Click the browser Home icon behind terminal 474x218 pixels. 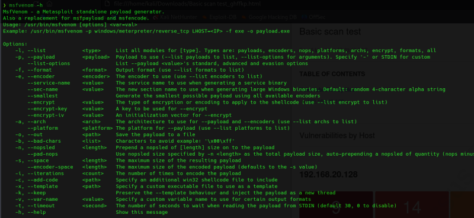click(x=50, y=4)
